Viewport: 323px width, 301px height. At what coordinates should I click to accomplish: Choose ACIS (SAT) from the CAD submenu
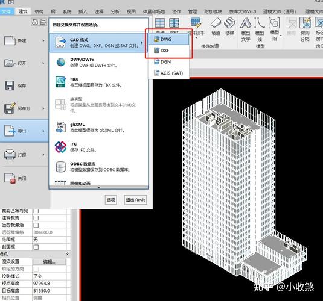click(168, 73)
